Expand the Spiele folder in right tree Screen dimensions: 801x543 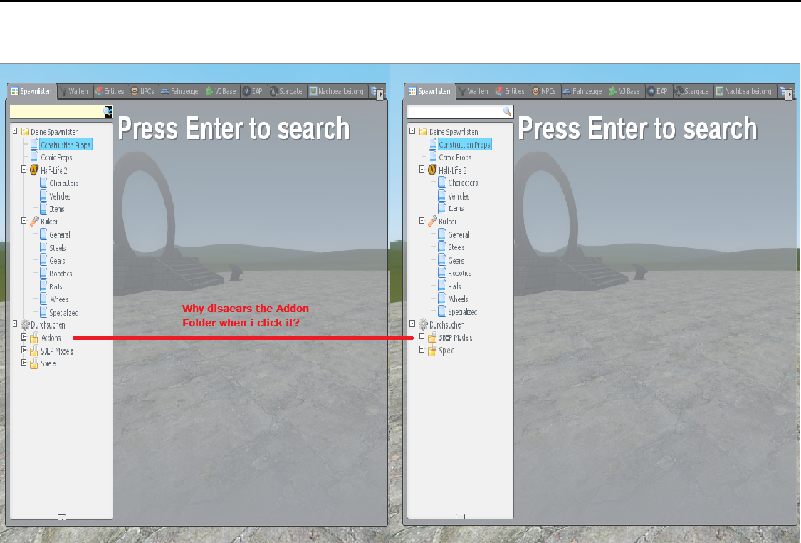422,349
